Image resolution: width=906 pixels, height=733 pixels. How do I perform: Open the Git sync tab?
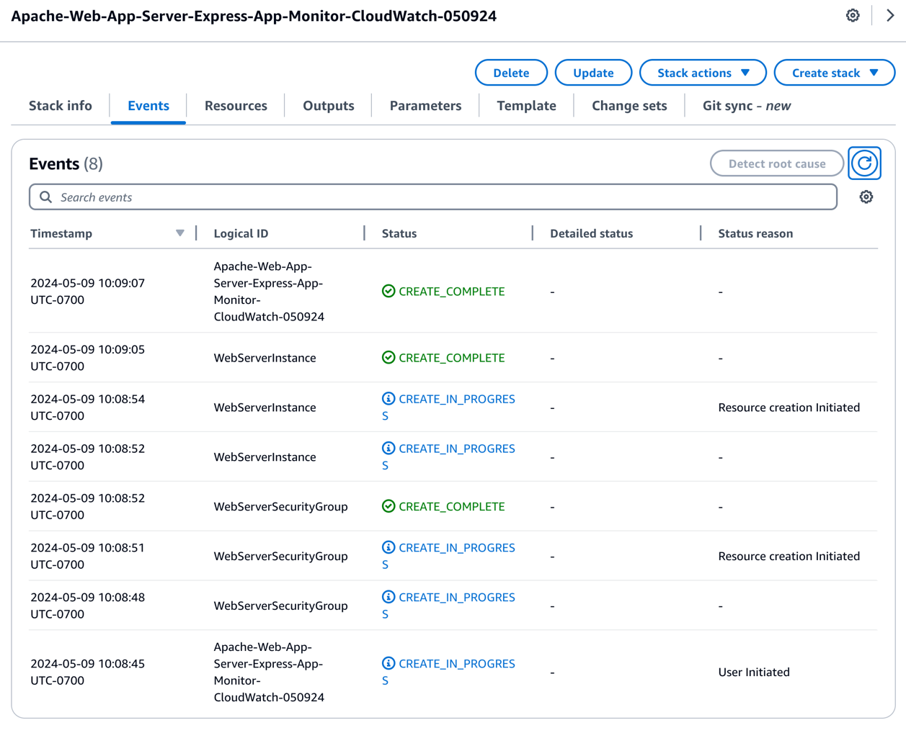click(x=747, y=106)
